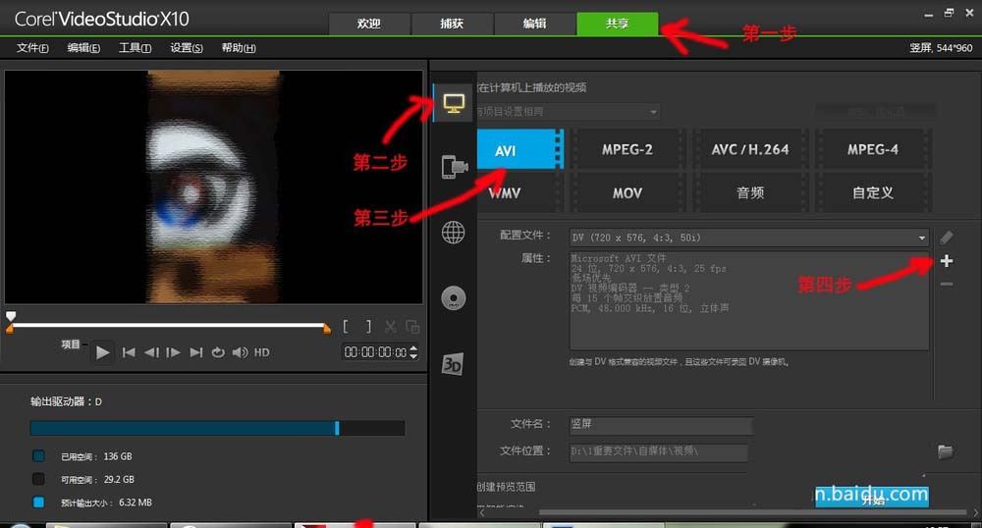Click the timecode display field
This screenshot has width=982, height=528.
click(375, 352)
